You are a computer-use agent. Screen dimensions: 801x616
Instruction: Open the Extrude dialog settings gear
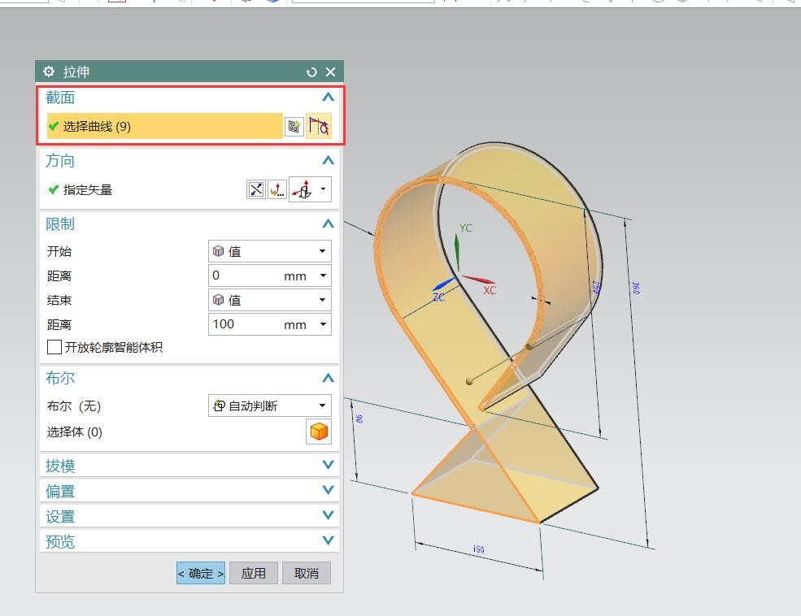click(x=49, y=72)
